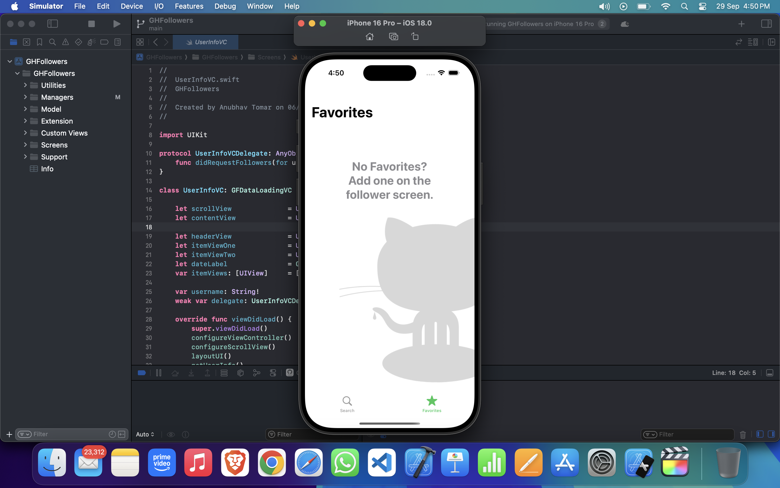
Task: Pause program execution in the debug bar
Action: point(159,373)
